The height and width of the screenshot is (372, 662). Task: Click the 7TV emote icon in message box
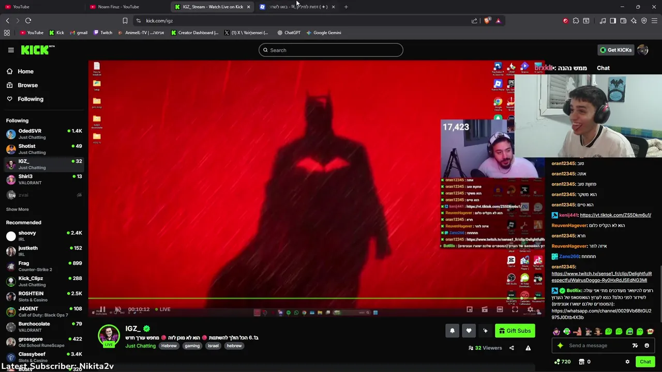(x=635, y=346)
